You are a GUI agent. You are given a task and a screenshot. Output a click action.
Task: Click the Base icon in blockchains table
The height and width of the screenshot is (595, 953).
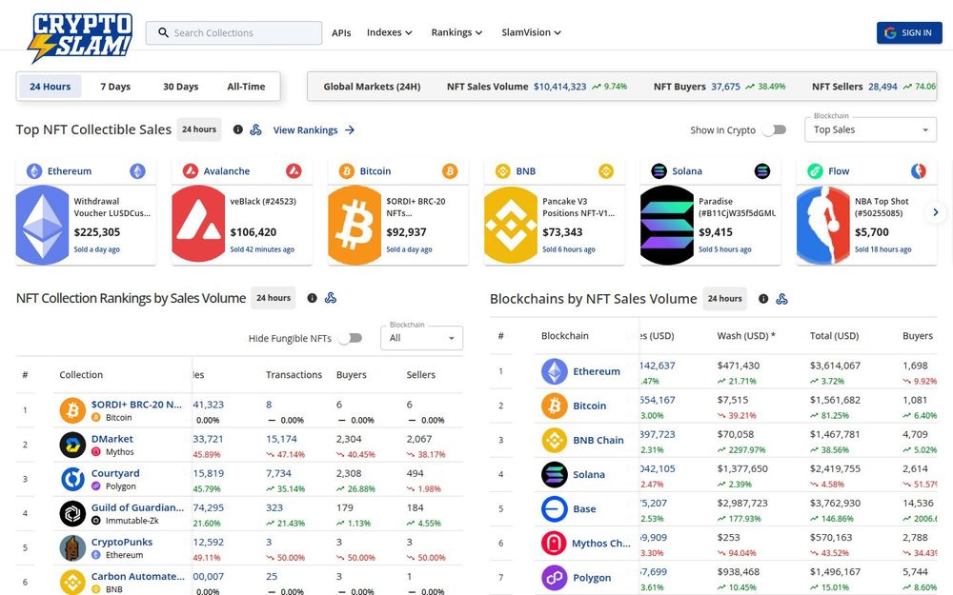(x=555, y=508)
